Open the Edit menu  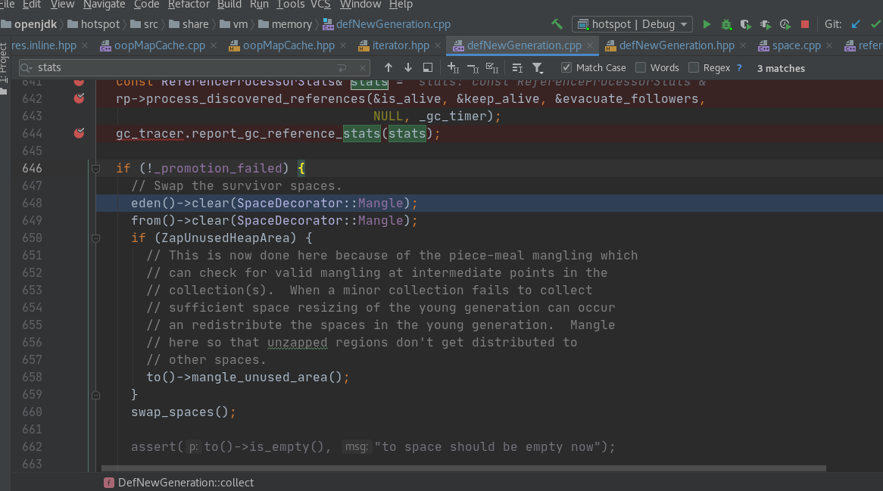coord(32,5)
